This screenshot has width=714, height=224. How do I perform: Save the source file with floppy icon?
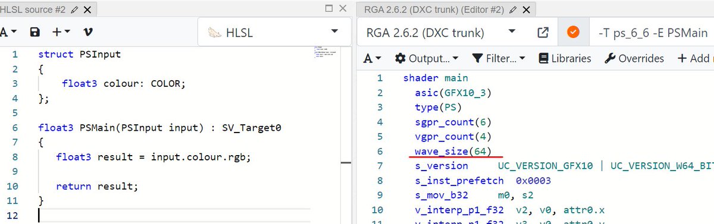(x=35, y=32)
